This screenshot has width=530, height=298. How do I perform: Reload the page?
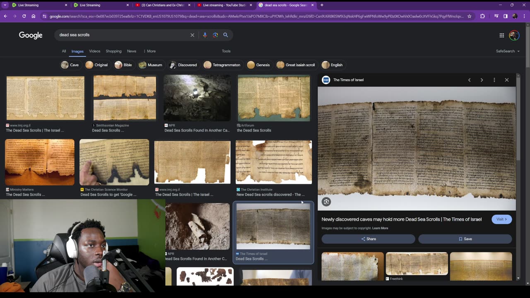tap(24, 16)
